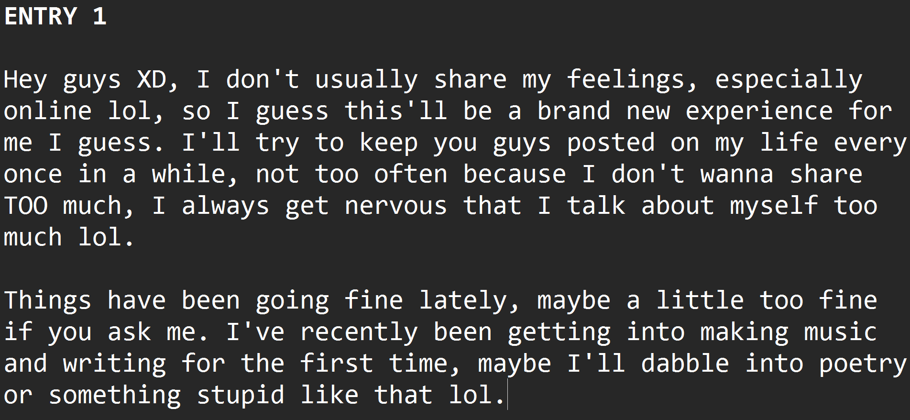Place cursor on the word 'lately'

tap(462, 300)
